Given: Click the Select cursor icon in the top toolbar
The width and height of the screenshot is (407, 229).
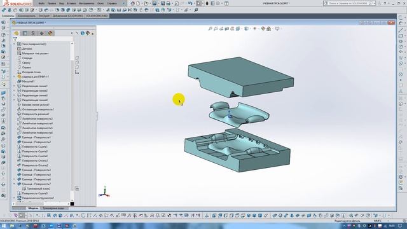Looking at the screenshot, I should 198,3.
